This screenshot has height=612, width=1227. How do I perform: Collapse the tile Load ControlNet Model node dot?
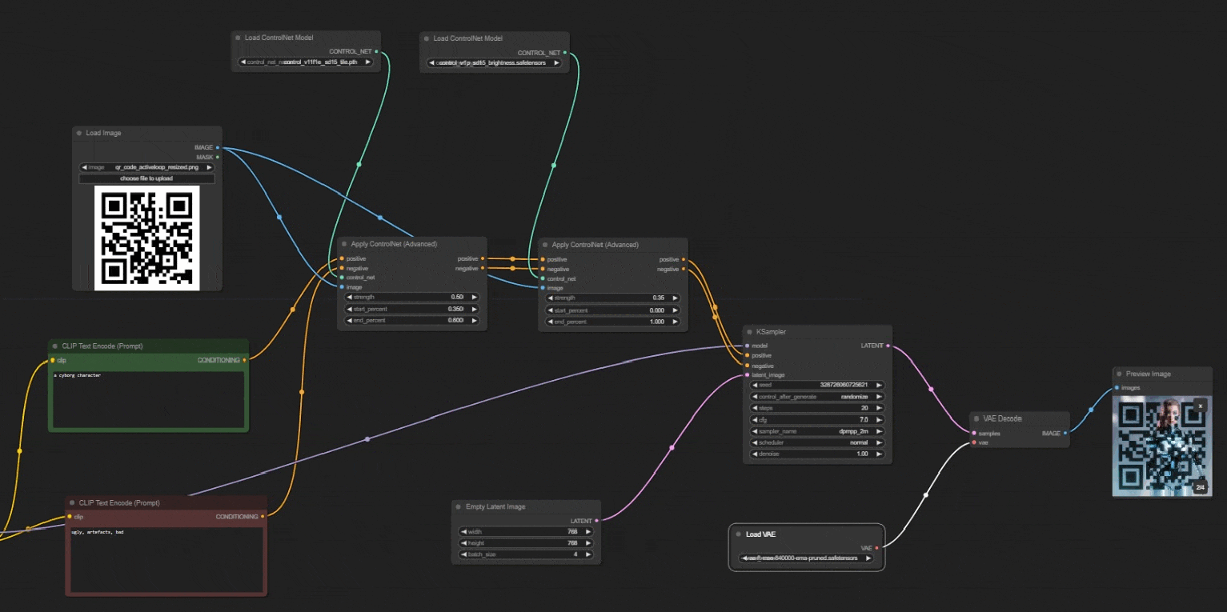[238, 38]
